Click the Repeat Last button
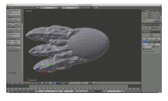This screenshot has width=168, height=101. pyautogui.click(x=14, y=34)
